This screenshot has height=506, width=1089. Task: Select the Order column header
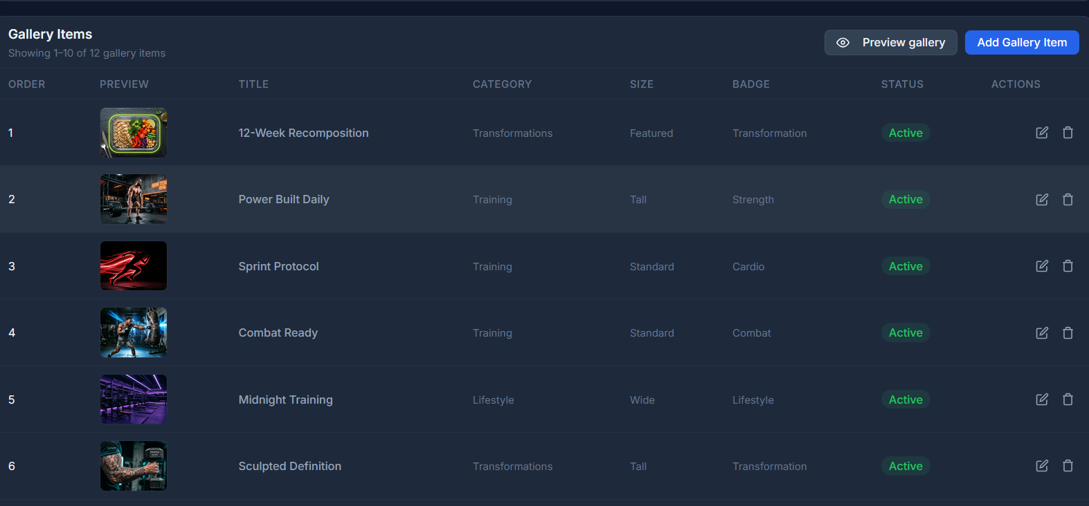pos(27,84)
